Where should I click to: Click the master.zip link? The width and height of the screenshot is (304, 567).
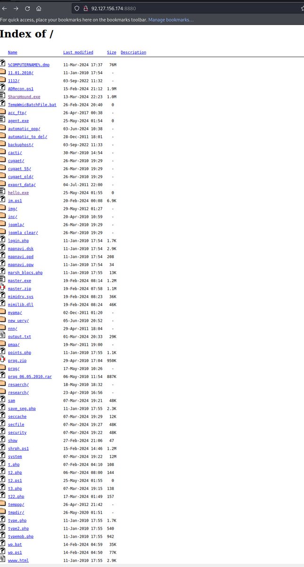[19, 289]
